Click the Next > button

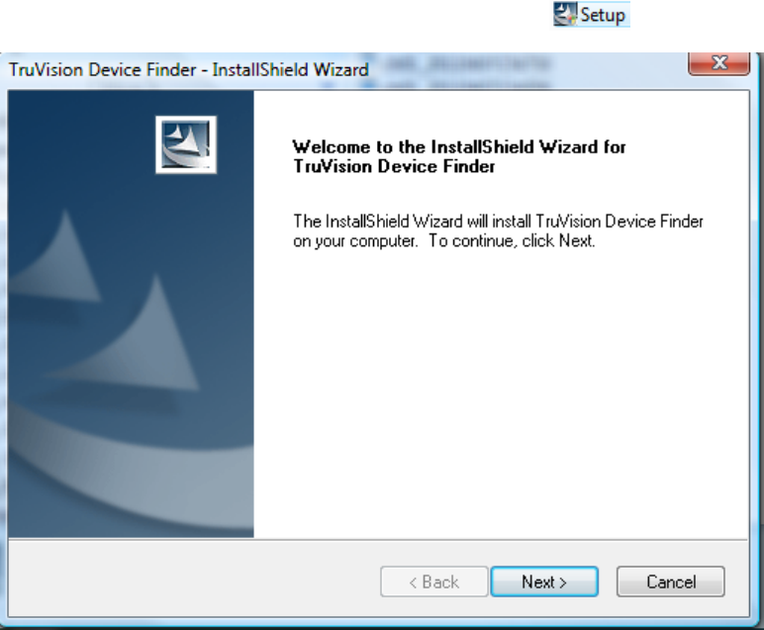pyautogui.click(x=544, y=582)
